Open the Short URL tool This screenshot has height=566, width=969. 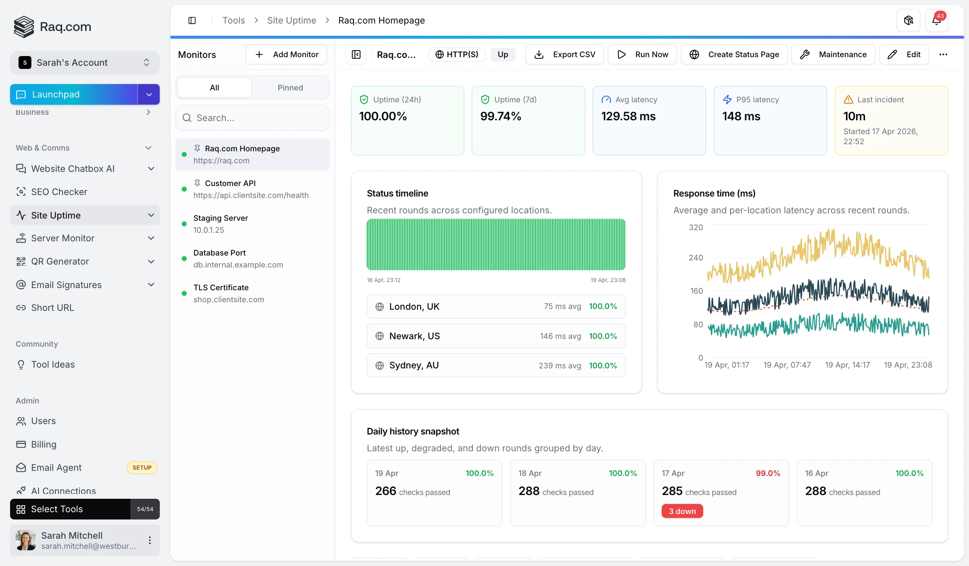(52, 307)
